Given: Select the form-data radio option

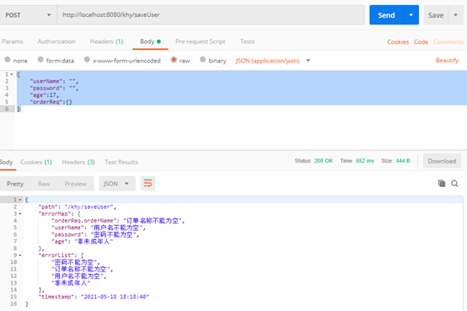Looking at the screenshot, I should (40, 60).
